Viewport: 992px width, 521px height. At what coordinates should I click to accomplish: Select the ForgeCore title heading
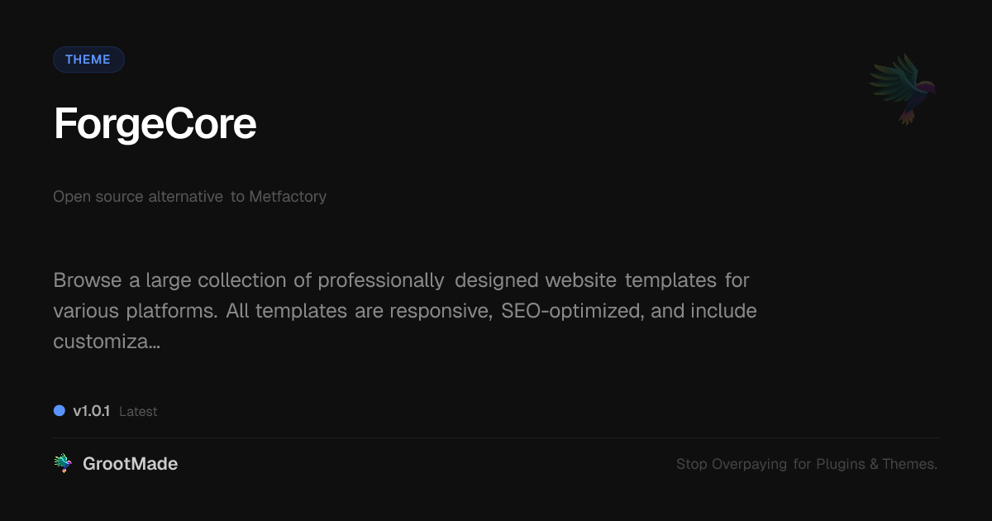pyautogui.click(x=155, y=124)
